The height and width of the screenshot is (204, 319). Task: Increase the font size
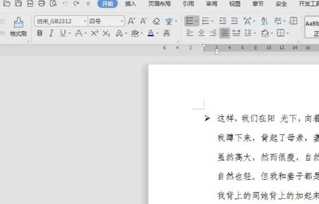(131, 21)
